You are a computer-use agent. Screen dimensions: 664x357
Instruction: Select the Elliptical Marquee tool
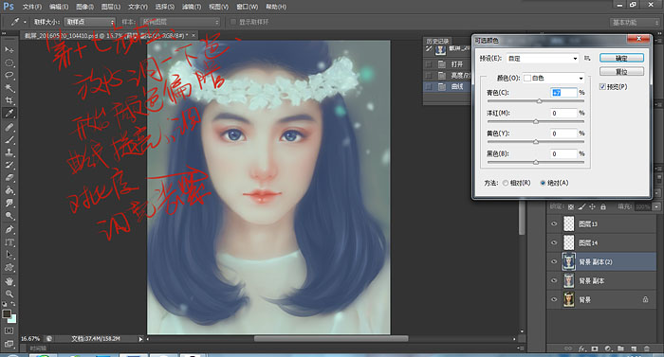9,62
